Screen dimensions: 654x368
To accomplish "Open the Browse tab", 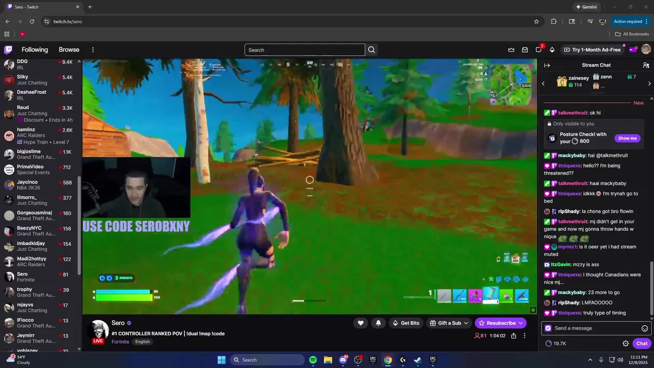I will [x=69, y=50].
